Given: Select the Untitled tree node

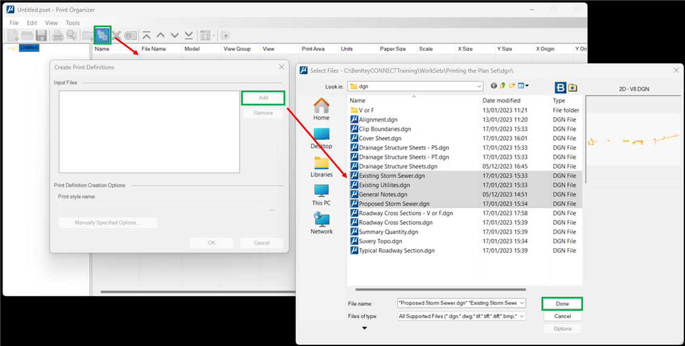Looking at the screenshot, I should pos(29,48).
